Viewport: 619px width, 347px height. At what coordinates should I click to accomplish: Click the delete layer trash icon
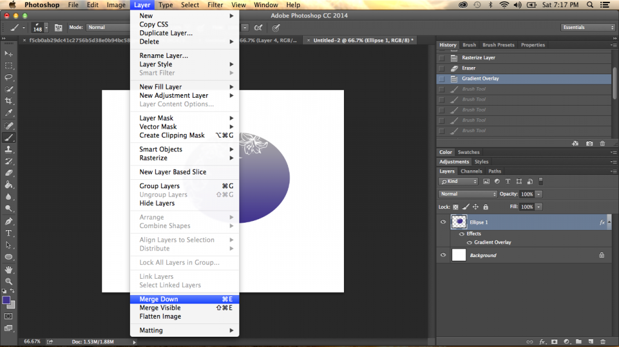click(x=603, y=342)
